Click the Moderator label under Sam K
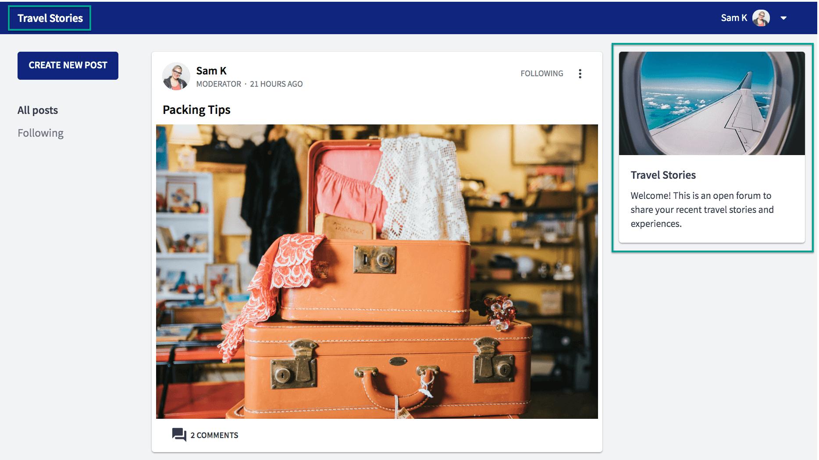 click(x=219, y=84)
